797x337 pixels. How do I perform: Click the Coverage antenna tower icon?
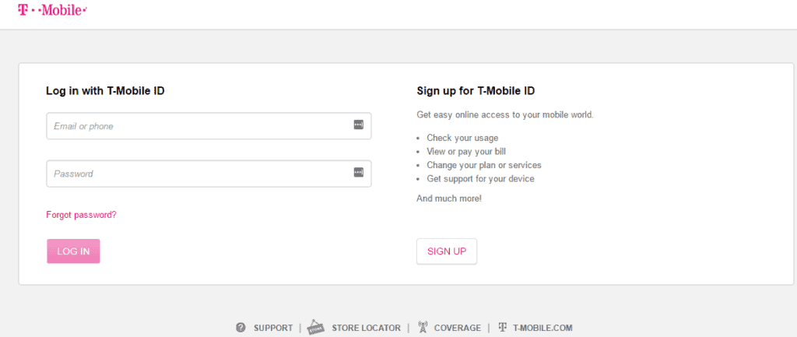tap(423, 327)
